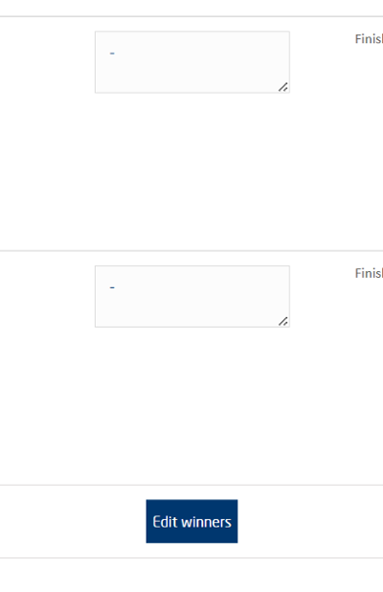The height and width of the screenshot is (592, 383).
Task: Activate the textarea above the Edit winners button
Action: (192, 296)
